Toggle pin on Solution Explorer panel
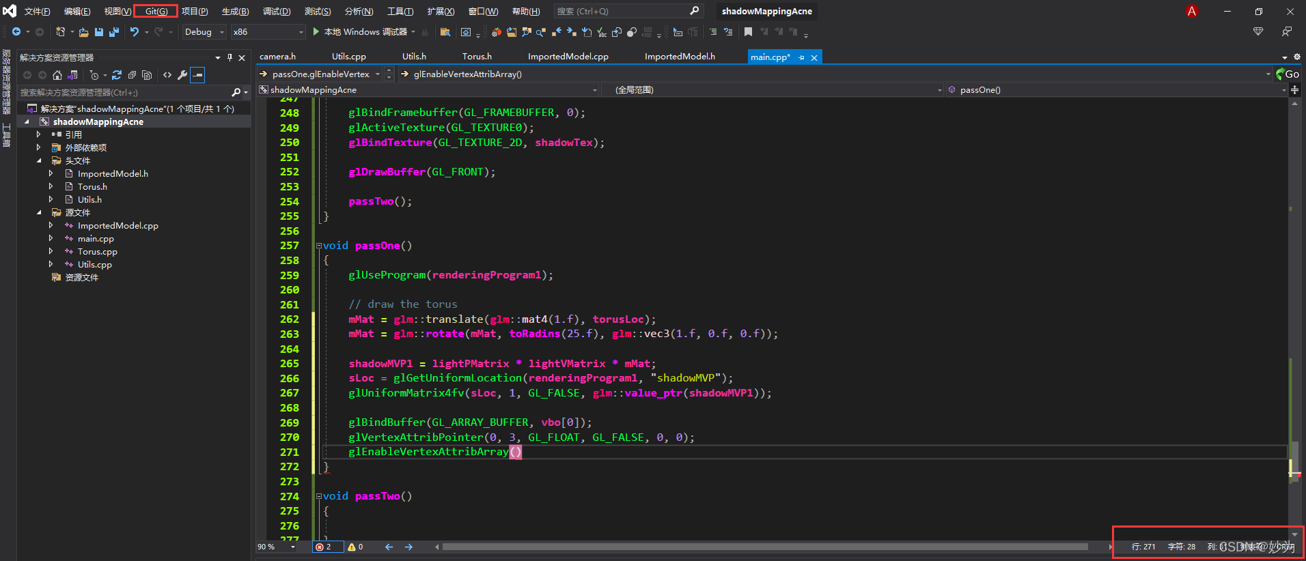 [230, 57]
